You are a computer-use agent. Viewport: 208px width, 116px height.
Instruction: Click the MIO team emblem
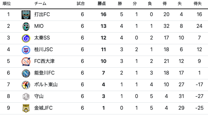point(26,27)
